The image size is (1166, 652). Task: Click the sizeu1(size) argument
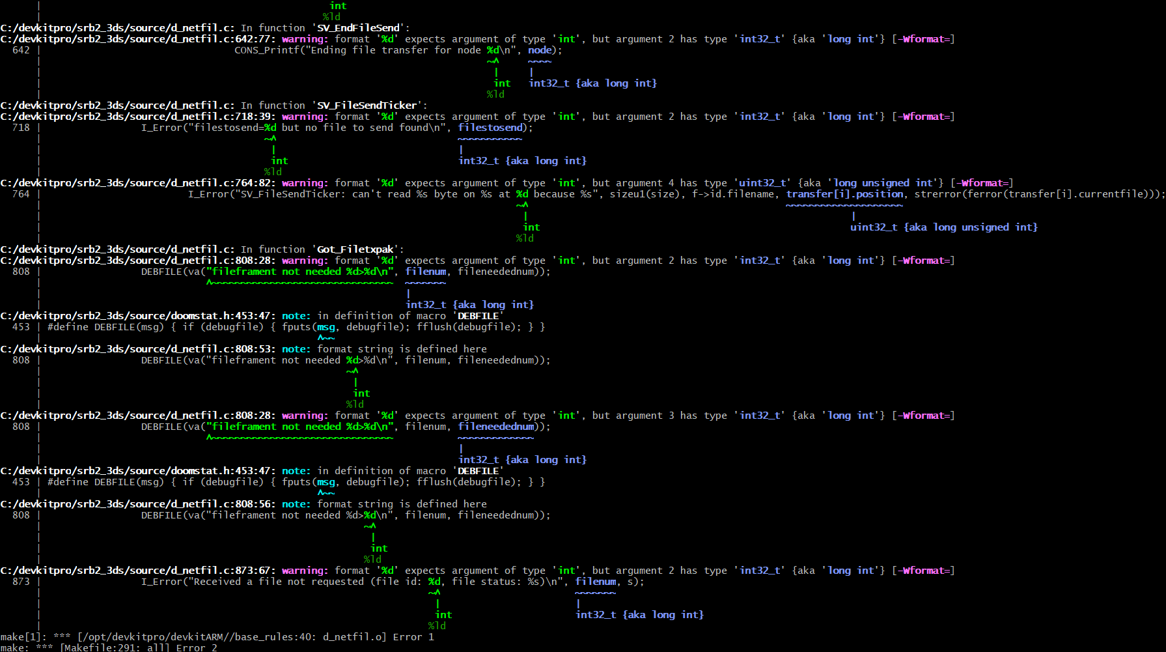click(645, 194)
